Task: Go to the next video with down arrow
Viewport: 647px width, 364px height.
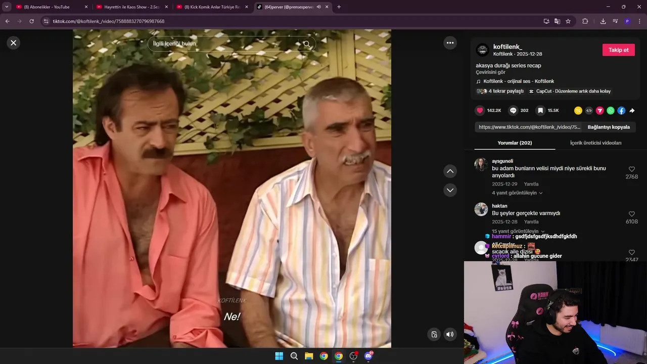Action: (x=450, y=190)
